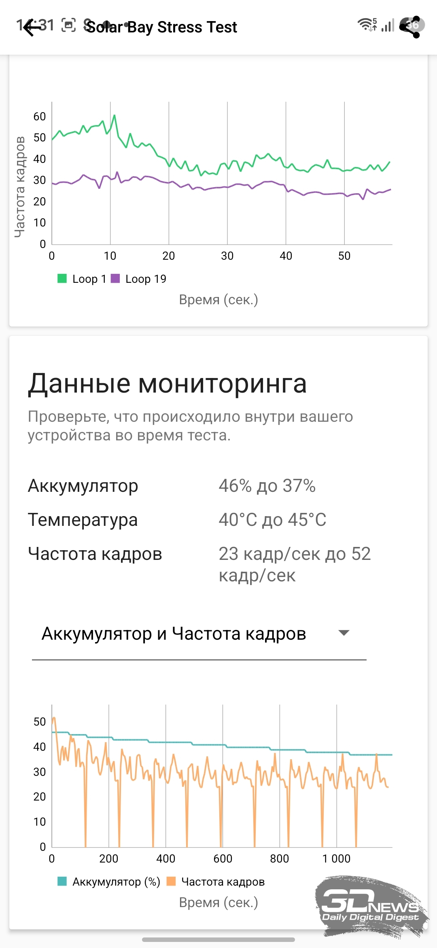Tap the orange frame rate legend swatch
This screenshot has width=437, height=948.
171,881
